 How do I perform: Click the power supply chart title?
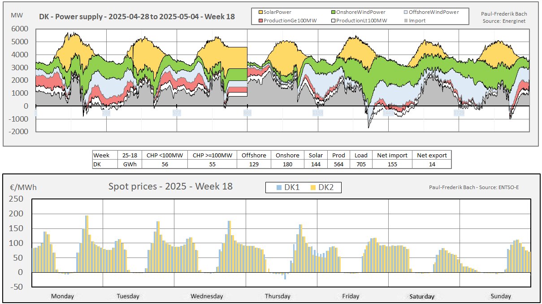136,17
